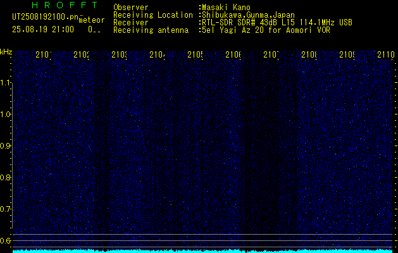Click the HROFFT title text
The image size is (398, 253).
(x=65, y=5)
